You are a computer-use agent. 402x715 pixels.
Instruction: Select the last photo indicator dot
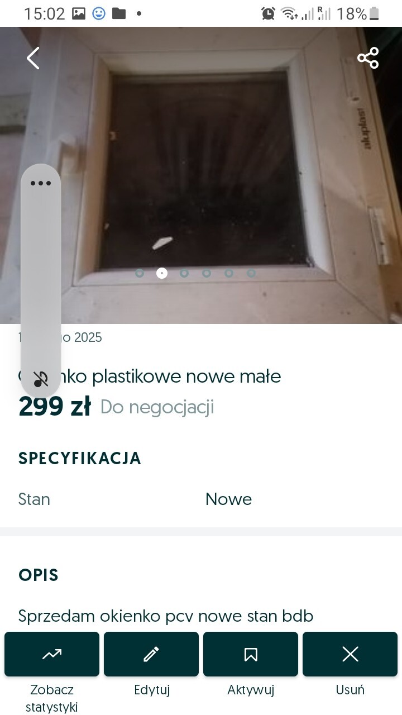[x=251, y=273]
